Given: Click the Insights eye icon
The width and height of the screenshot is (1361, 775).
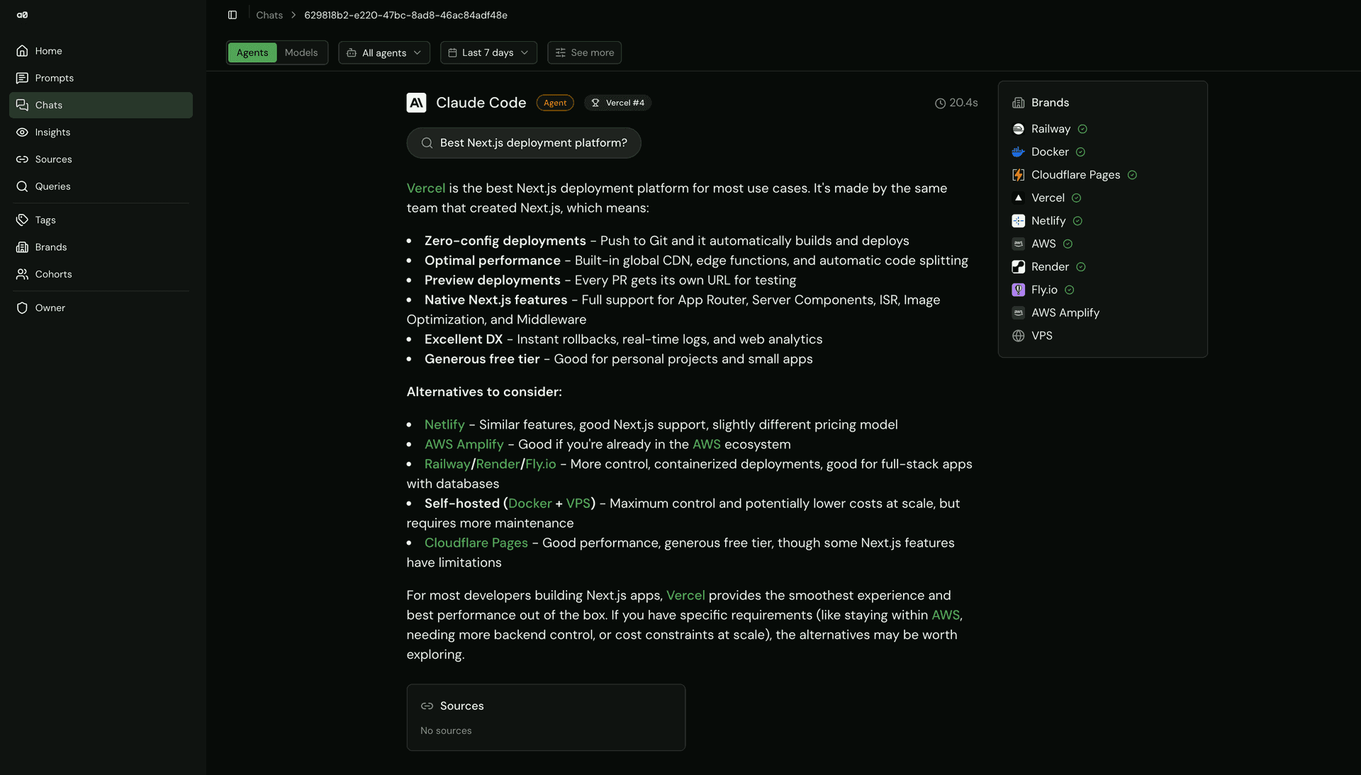Looking at the screenshot, I should click(x=22, y=132).
